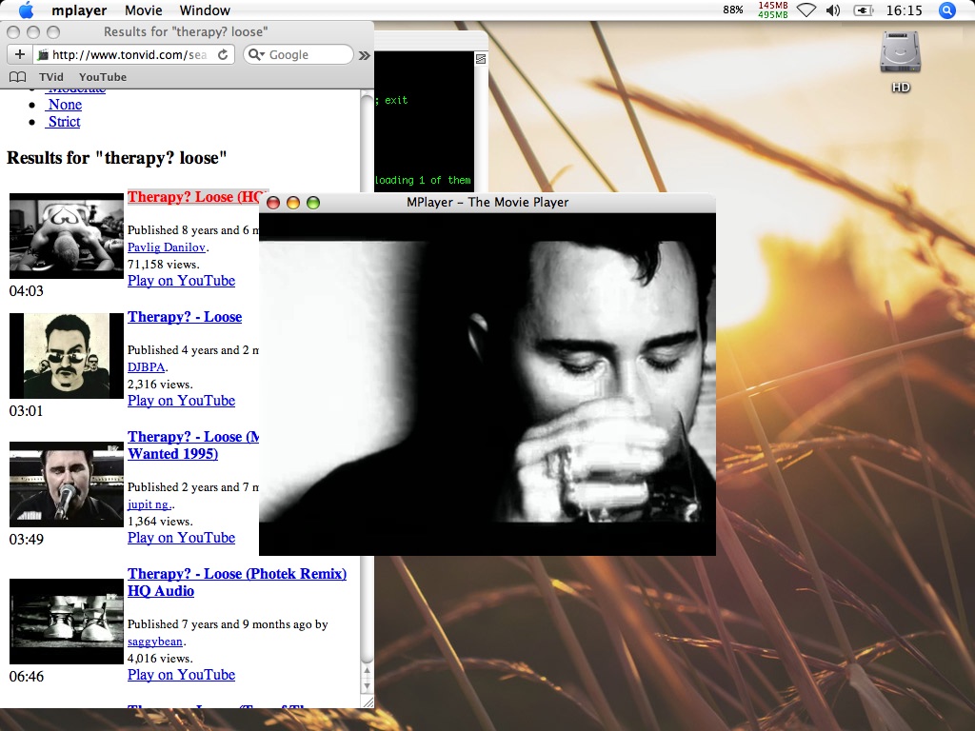This screenshot has height=731, width=975.
Task: Click thumbnail of 04:03 video
Action: click(x=67, y=236)
